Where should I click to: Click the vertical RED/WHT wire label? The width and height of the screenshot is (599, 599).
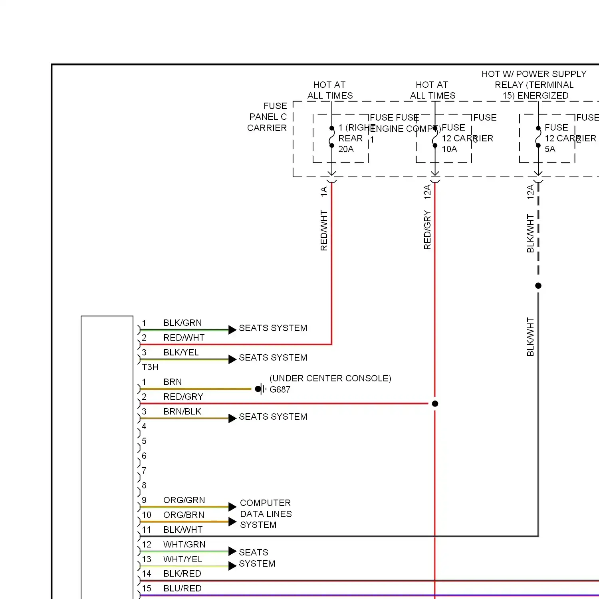(x=324, y=231)
